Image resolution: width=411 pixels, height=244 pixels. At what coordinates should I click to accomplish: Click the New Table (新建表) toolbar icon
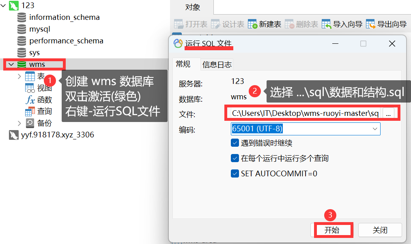pyautogui.click(x=252, y=24)
